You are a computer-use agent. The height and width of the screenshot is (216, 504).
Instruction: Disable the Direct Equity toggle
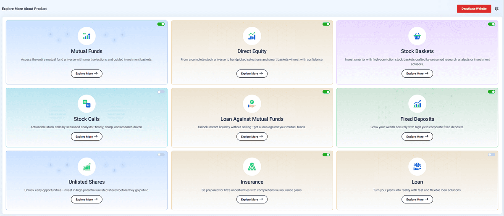click(x=326, y=24)
